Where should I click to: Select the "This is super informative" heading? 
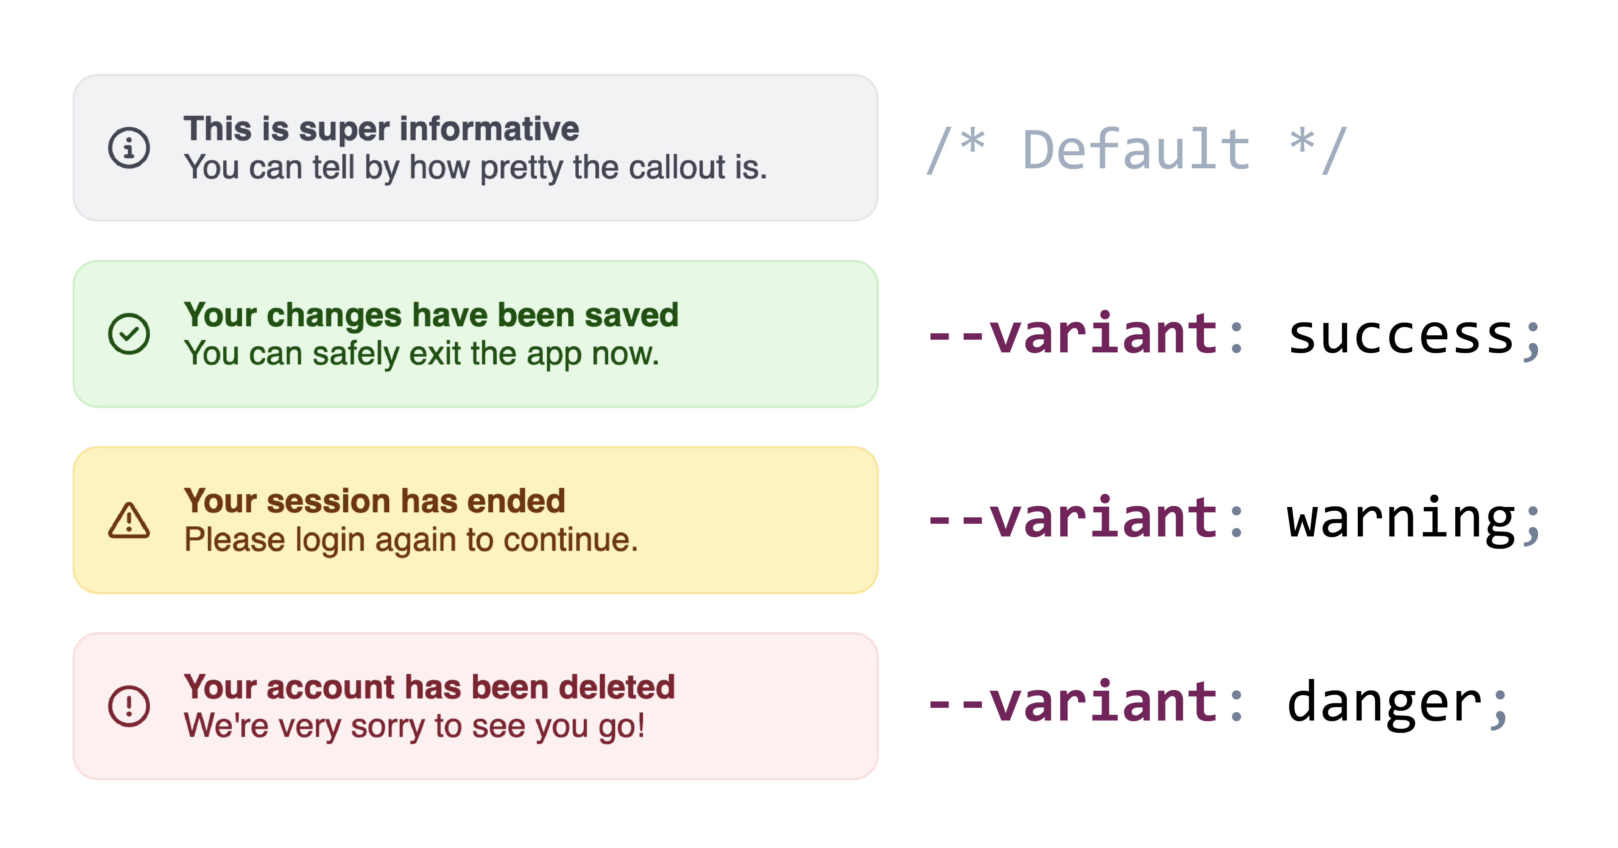[381, 129]
